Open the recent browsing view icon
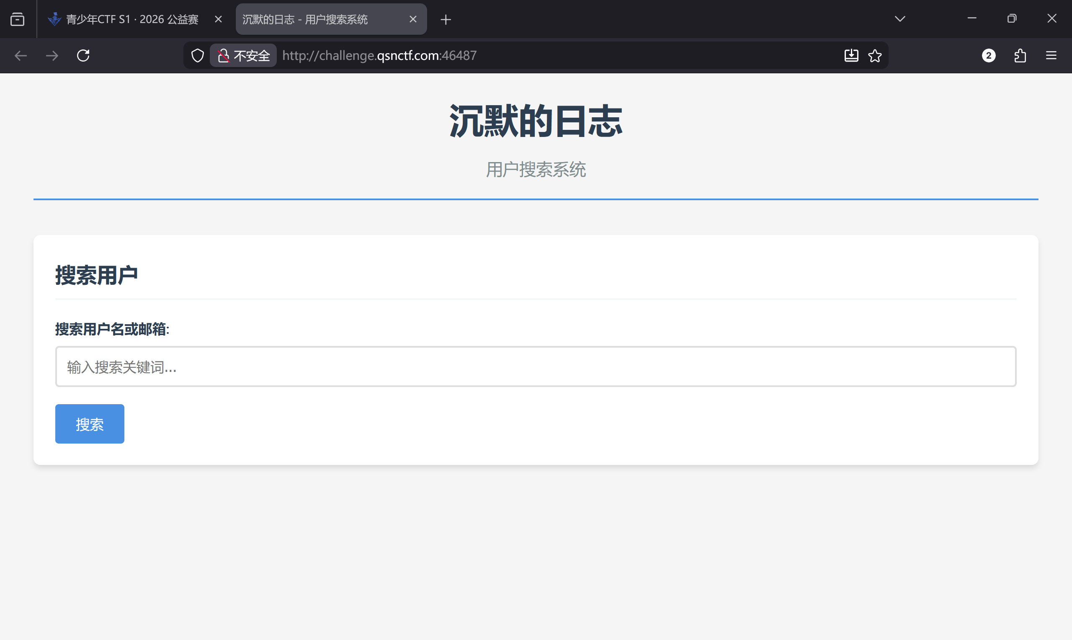This screenshot has width=1072, height=640. coord(17,19)
